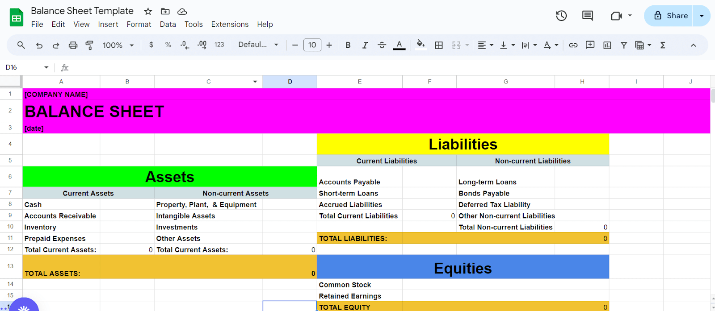Click the Liabilities yellow header cell
Image resolution: width=715 pixels, height=311 pixels.
(x=463, y=144)
